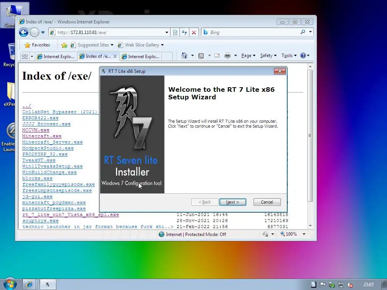Viewport: 387px width, 290px height.
Task: Open the Safety menu
Action: tap(268, 56)
